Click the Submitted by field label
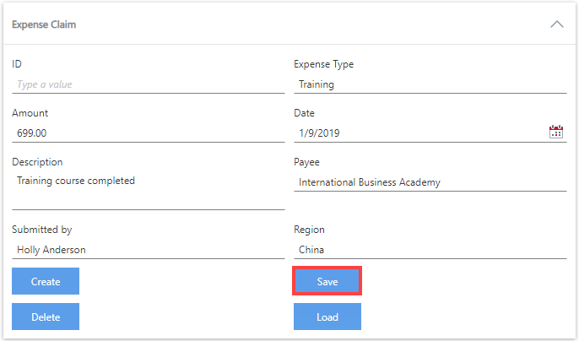Viewport: 579px width, 341px height. click(x=42, y=230)
